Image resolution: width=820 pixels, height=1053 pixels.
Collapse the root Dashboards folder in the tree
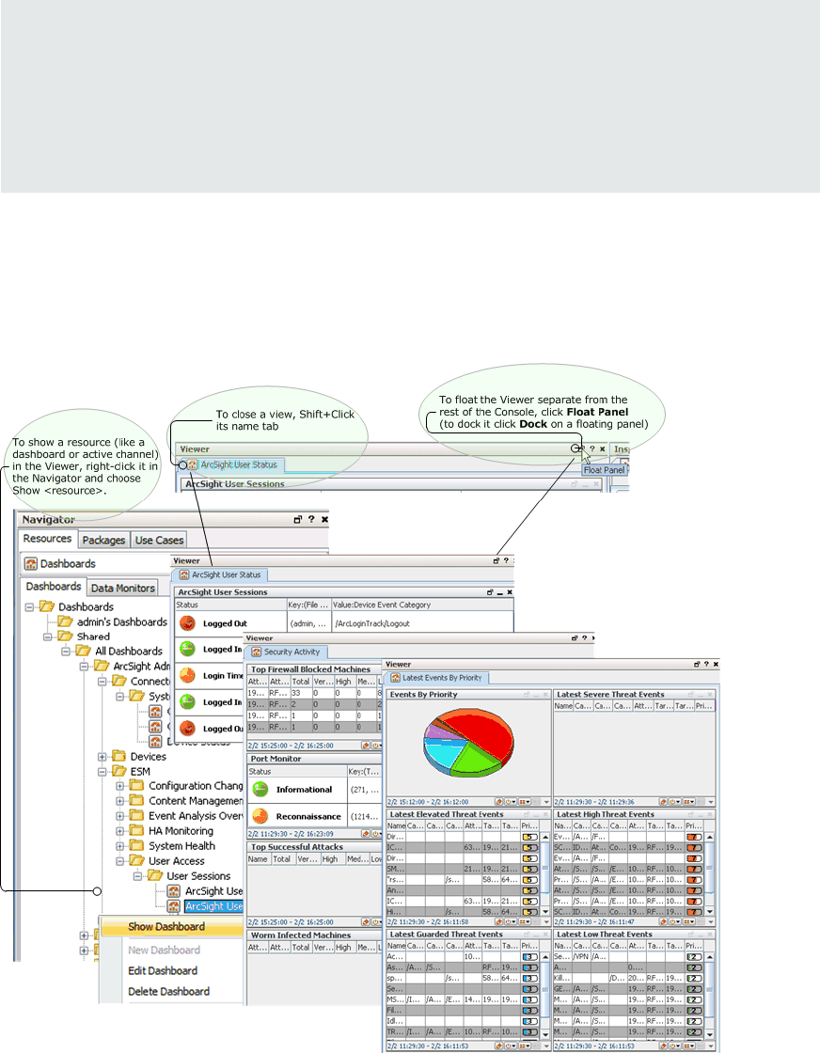(x=29, y=606)
